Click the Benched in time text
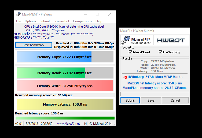Screen dimensions: 202x138 (85, 43)
